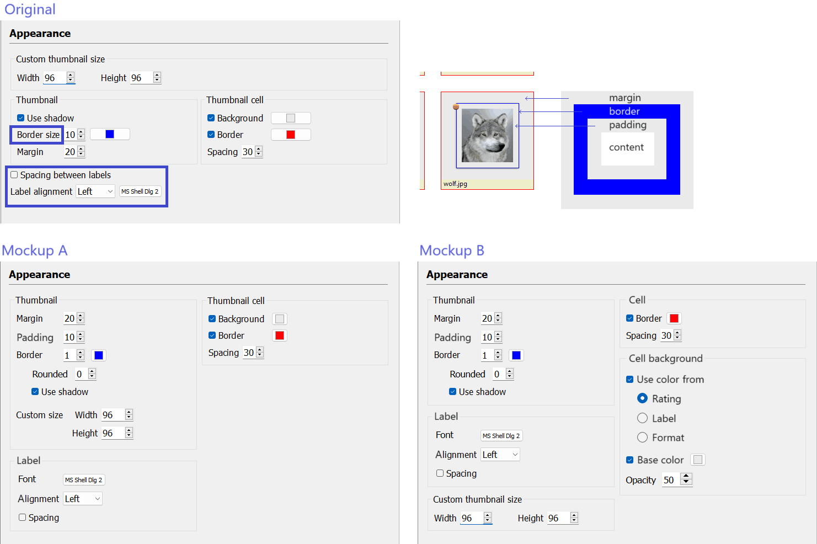This screenshot has width=817, height=544.
Task: Pick blue Border swatch in Mockup B Thumbnail
Action: pos(516,355)
